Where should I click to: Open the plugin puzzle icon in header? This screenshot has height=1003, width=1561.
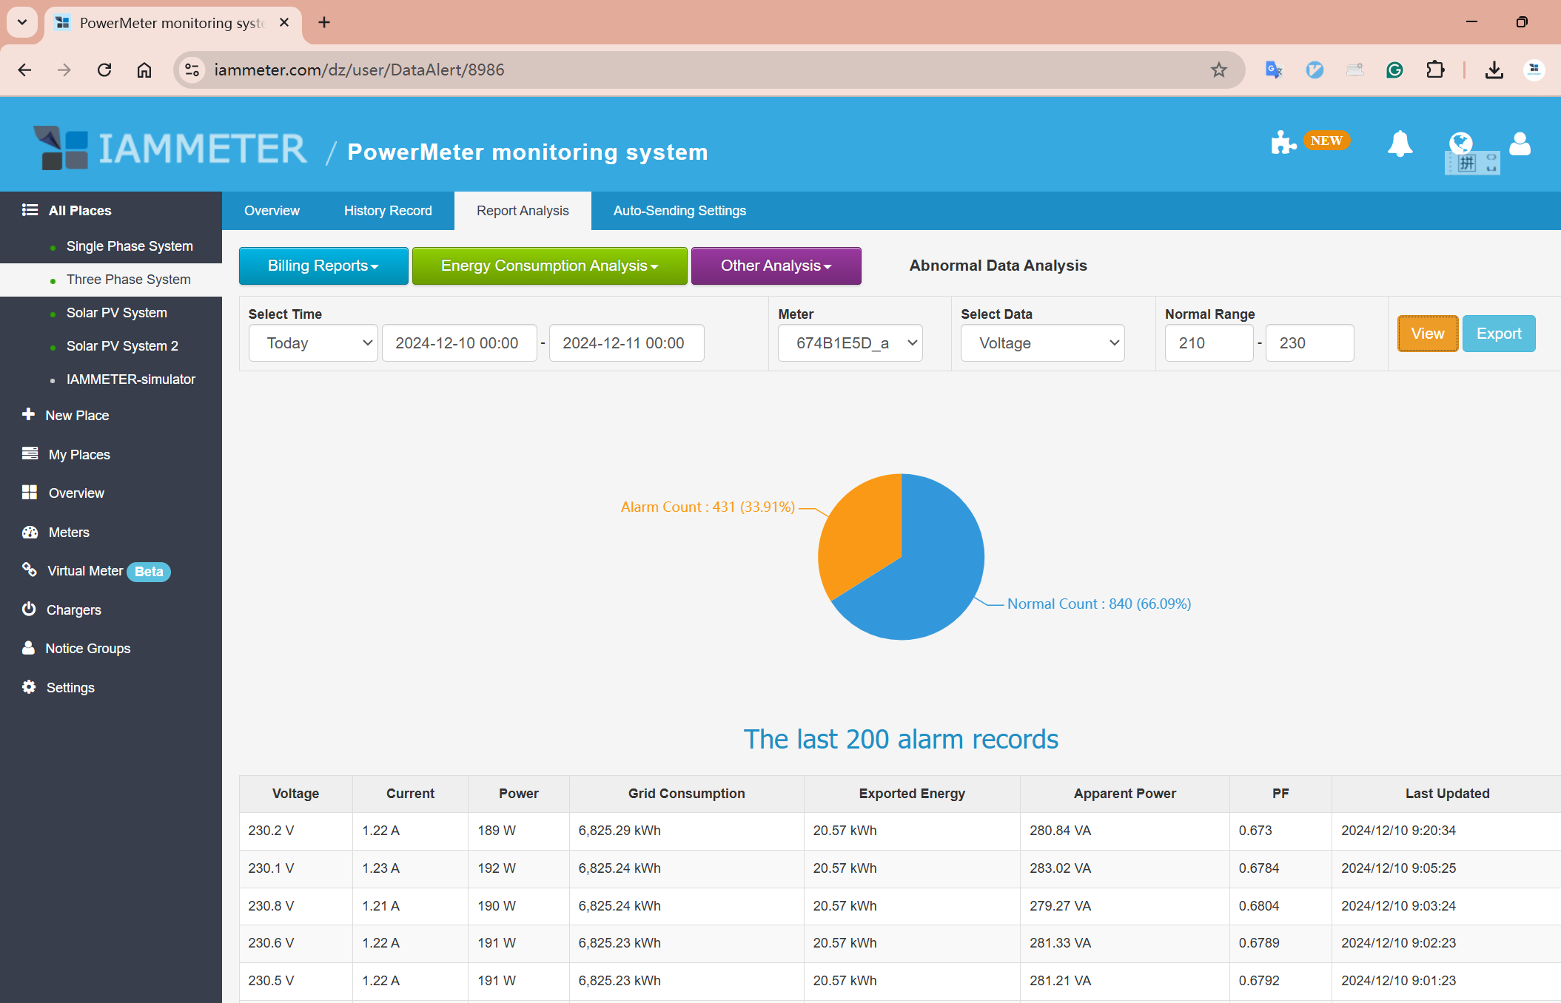1283,142
